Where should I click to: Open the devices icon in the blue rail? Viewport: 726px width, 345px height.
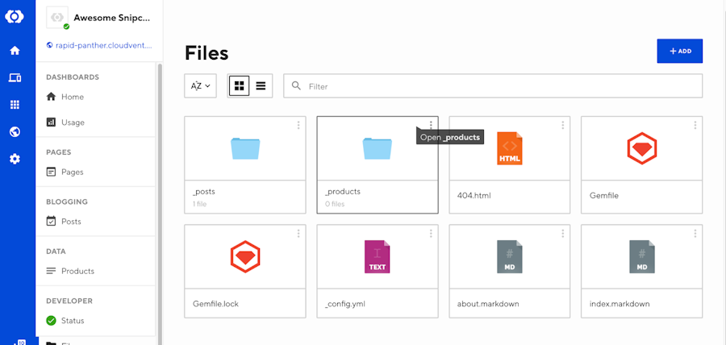(15, 78)
